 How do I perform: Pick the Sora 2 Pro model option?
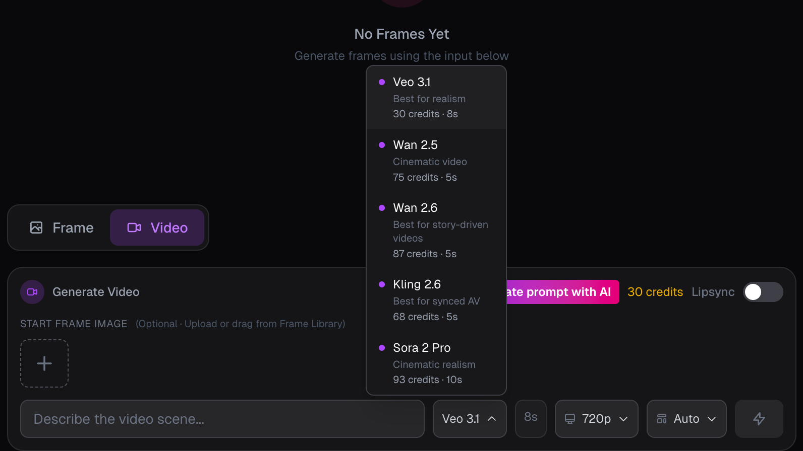pyautogui.click(x=436, y=363)
